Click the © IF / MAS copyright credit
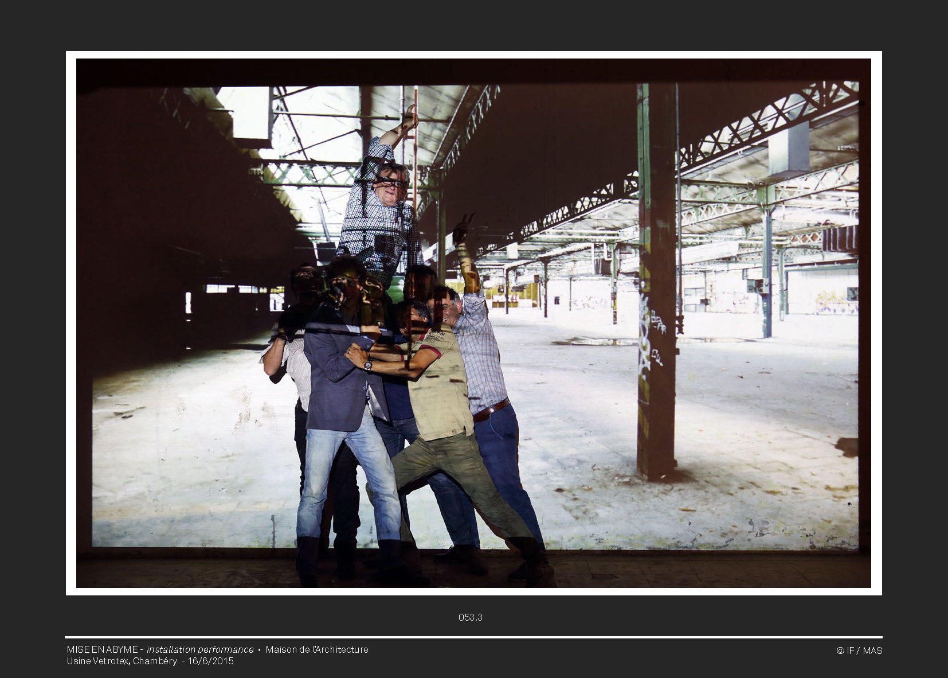 click(x=859, y=650)
